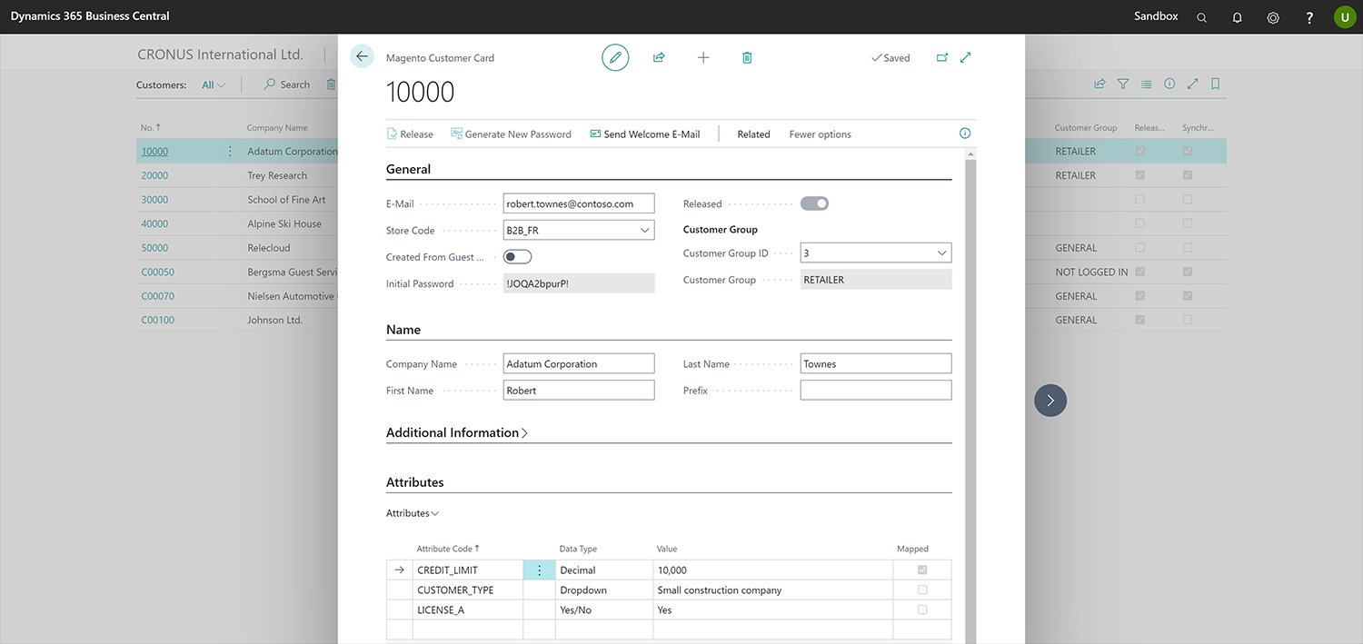
Task: Click the filter funnel icon in the customer list
Action: pyautogui.click(x=1123, y=84)
